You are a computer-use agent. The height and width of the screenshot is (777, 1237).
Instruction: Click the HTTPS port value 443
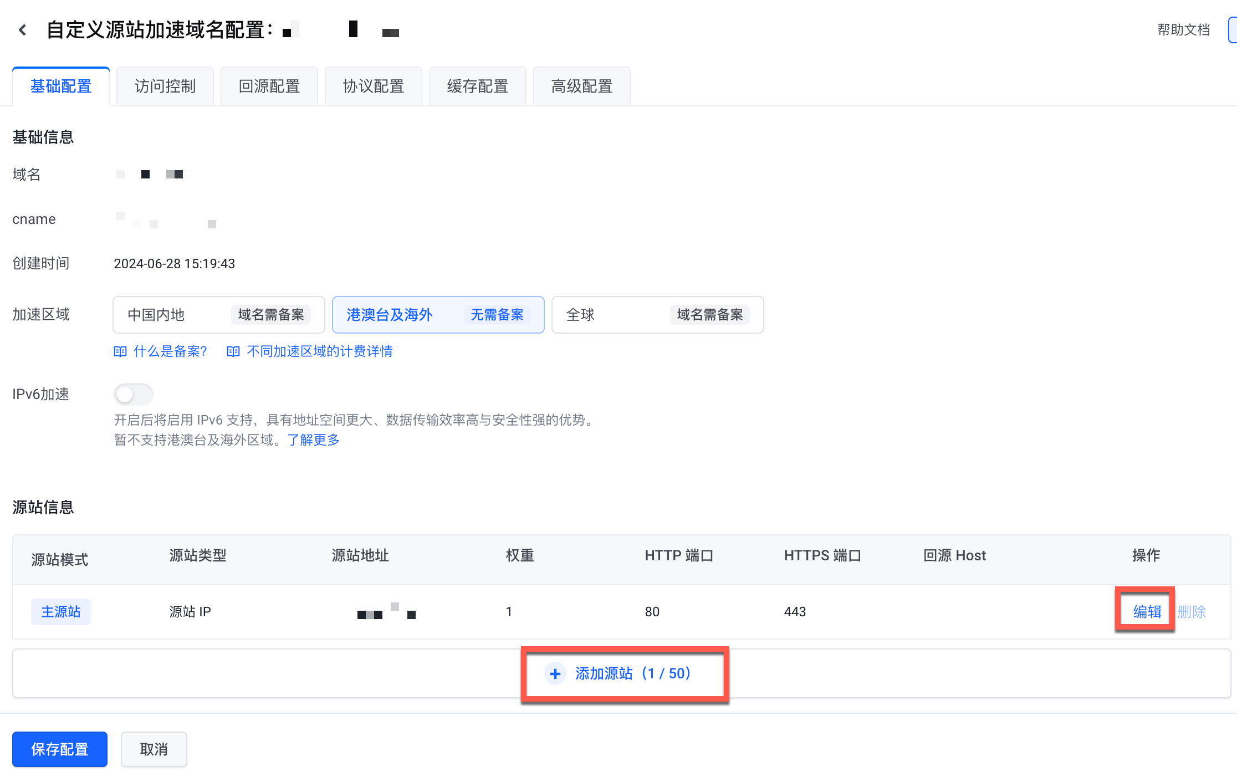pyautogui.click(x=795, y=612)
